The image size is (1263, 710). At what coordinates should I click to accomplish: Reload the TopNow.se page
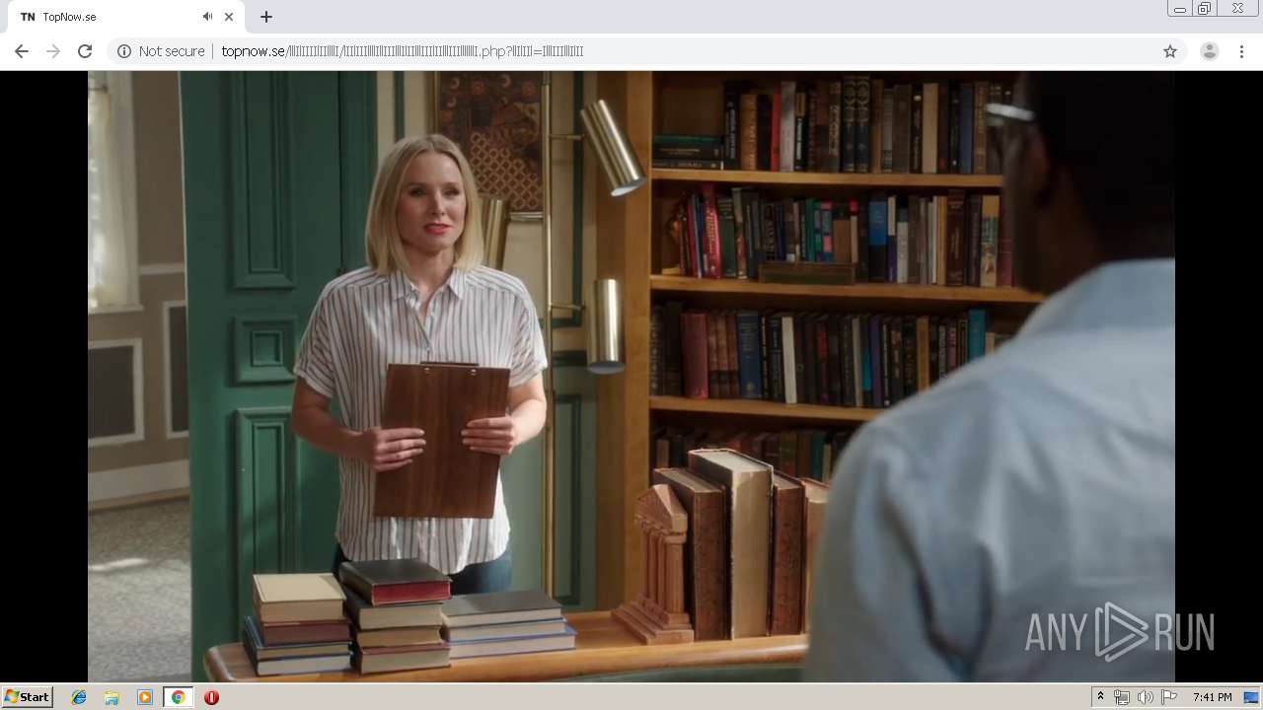[85, 51]
